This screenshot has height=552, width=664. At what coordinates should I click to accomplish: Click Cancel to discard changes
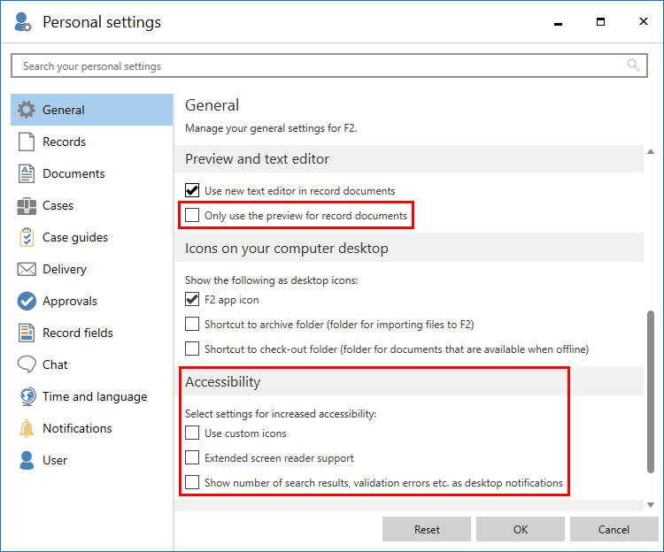point(614,529)
